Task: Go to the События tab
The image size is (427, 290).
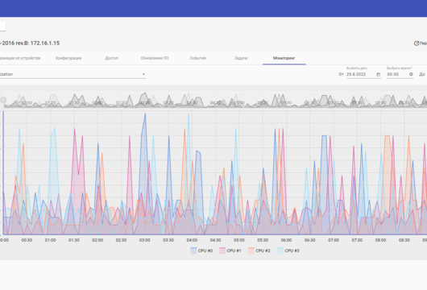Action: (197, 58)
